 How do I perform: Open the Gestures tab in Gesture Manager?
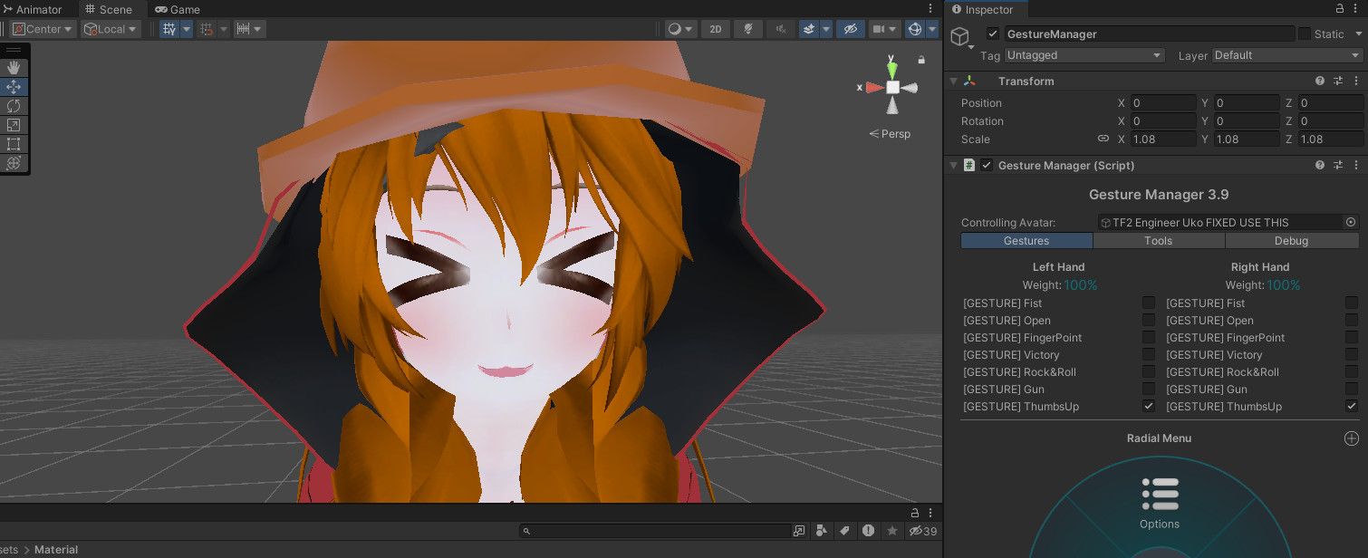1026,241
